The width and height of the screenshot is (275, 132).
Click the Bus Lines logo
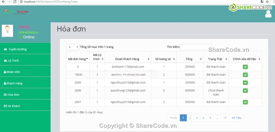click(x=16, y=12)
